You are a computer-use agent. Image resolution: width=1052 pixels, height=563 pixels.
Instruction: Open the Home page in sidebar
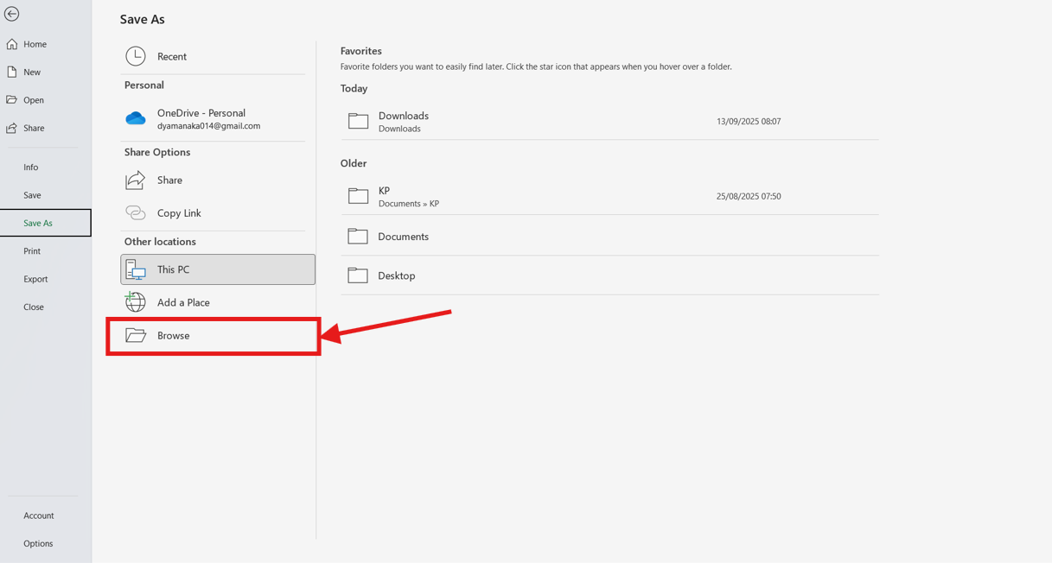pyautogui.click(x=35, y=44)
